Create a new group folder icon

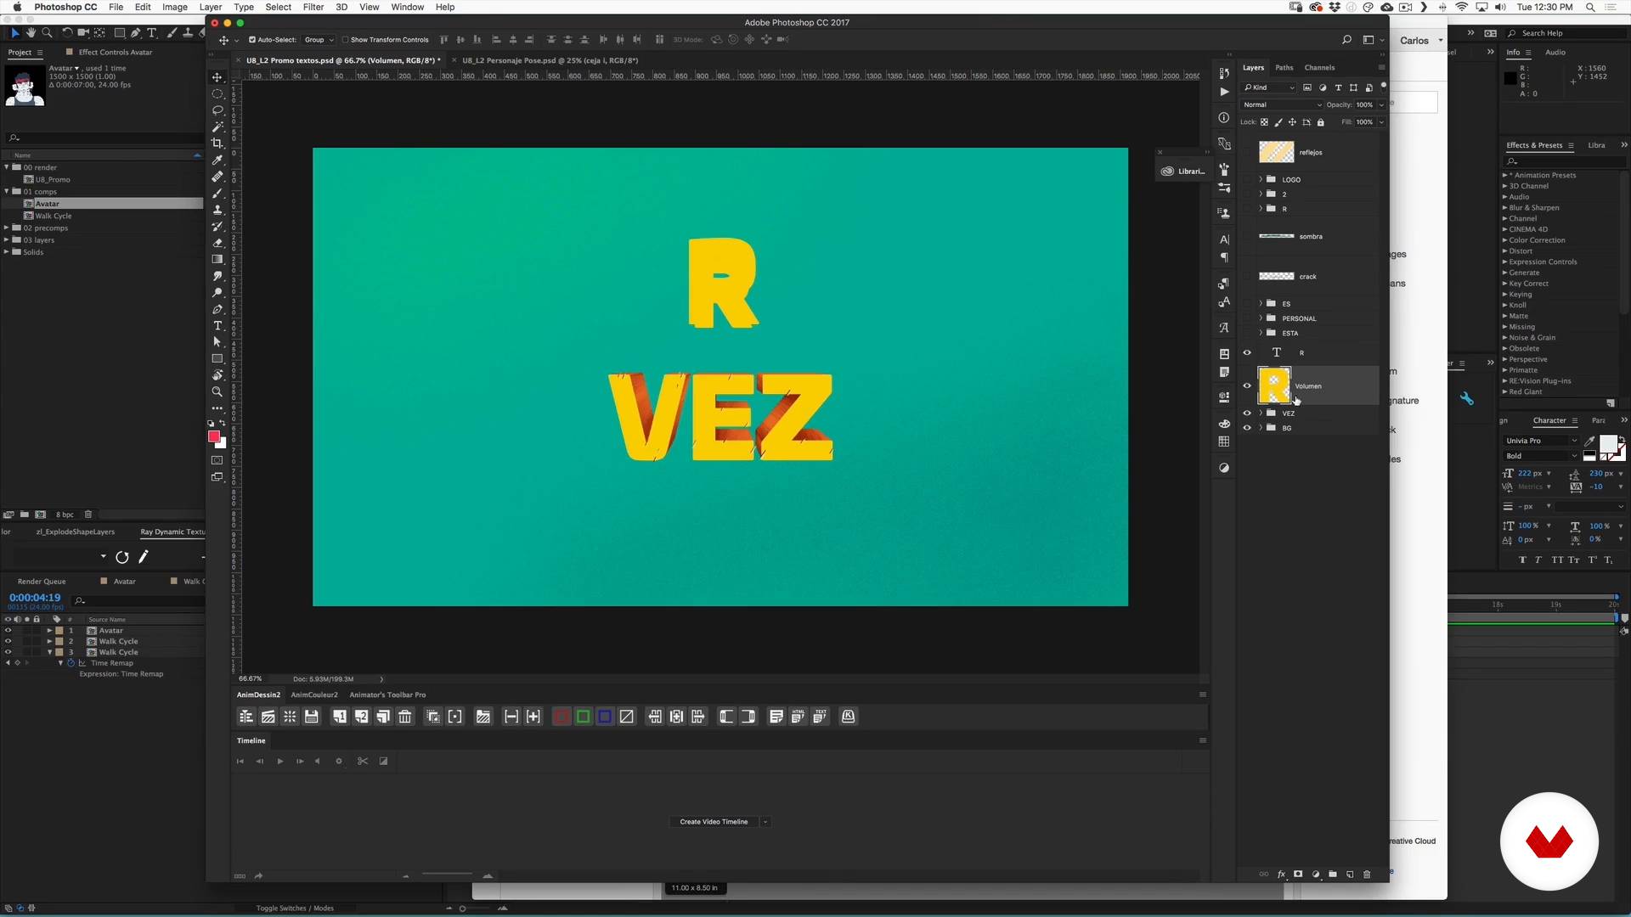point(1333,875)
